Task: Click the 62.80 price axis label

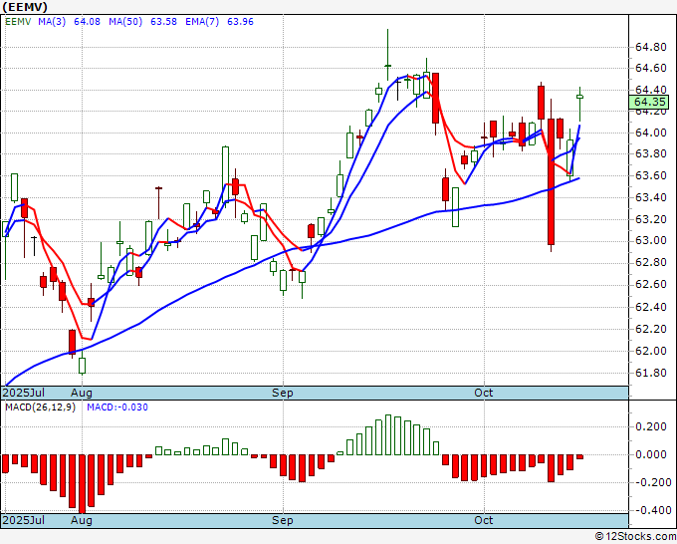Action: coord(651,263)
